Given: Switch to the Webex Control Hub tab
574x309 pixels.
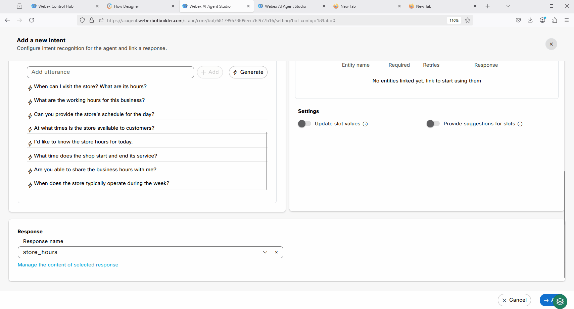Looking at the screenshot, I should [56, 6].
